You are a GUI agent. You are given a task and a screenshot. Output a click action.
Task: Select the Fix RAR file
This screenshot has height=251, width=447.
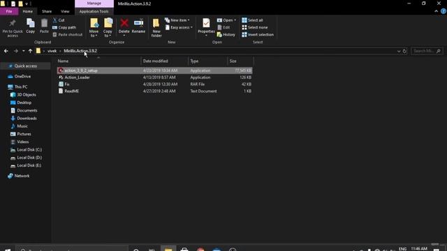(155, 84)
